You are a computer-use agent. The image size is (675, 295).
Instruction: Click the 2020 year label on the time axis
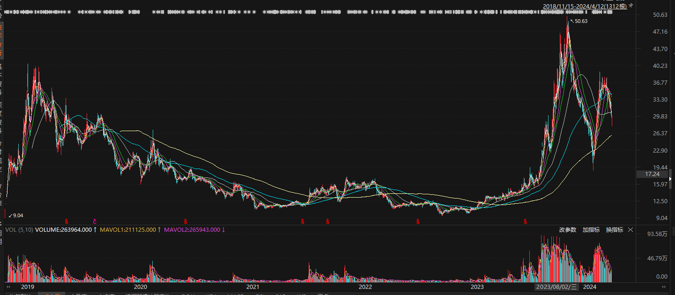tap(141, 287)
